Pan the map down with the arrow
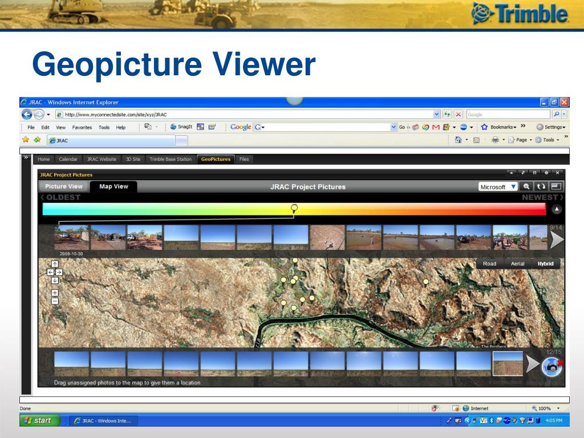 pyautogui.click(x=55, y=281)
